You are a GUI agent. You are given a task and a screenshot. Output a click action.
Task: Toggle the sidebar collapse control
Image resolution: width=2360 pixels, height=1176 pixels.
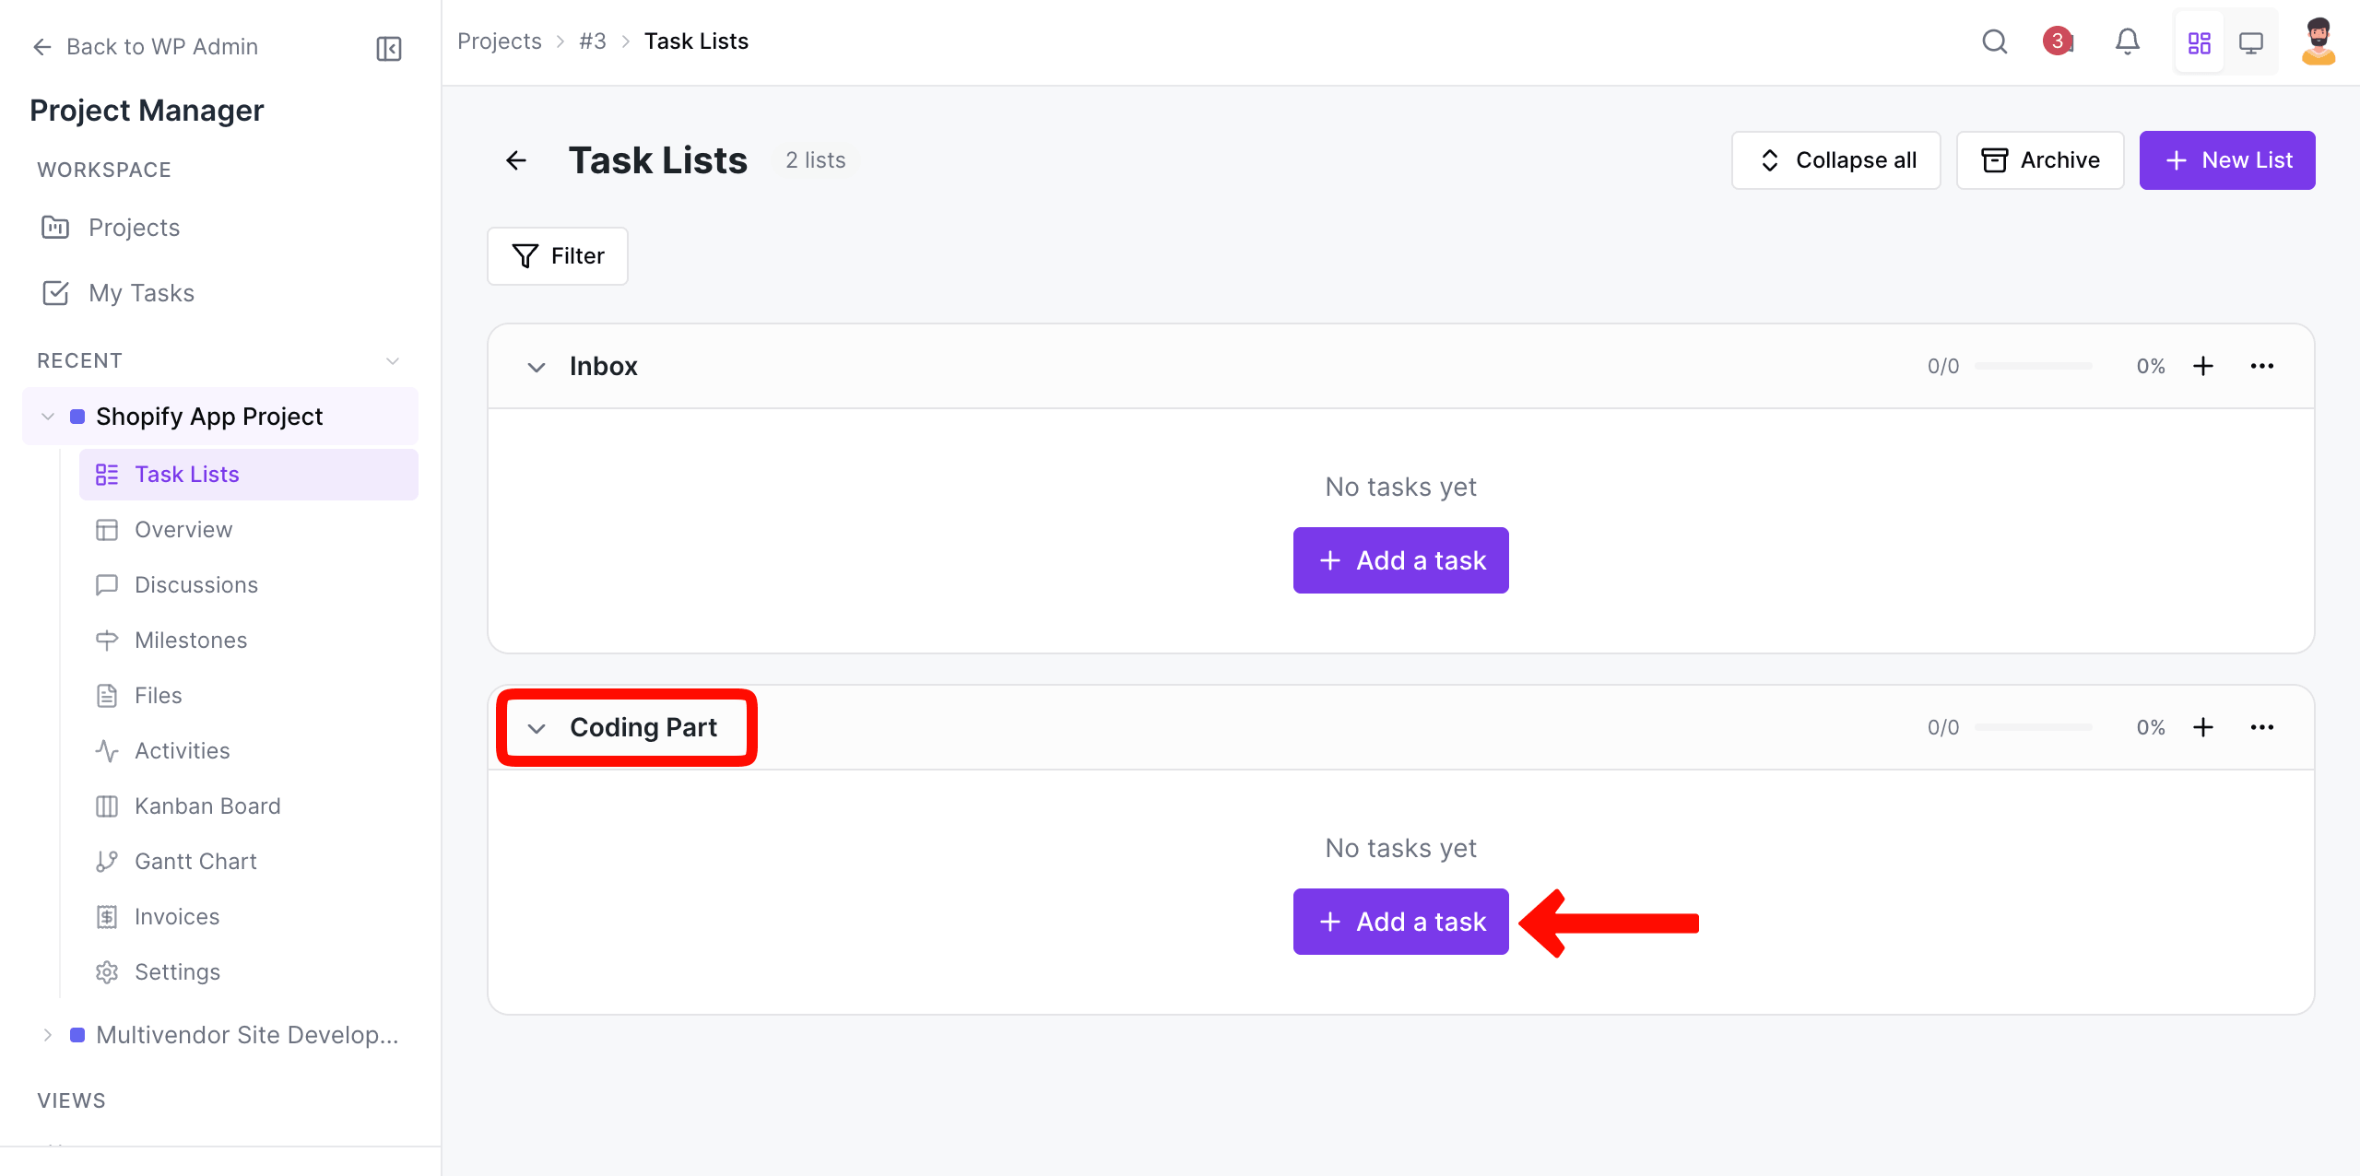[x=388, y=48]
